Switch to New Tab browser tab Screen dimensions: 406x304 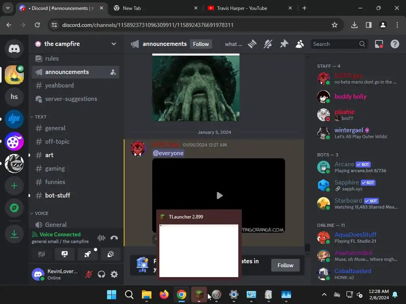[155, 8]
